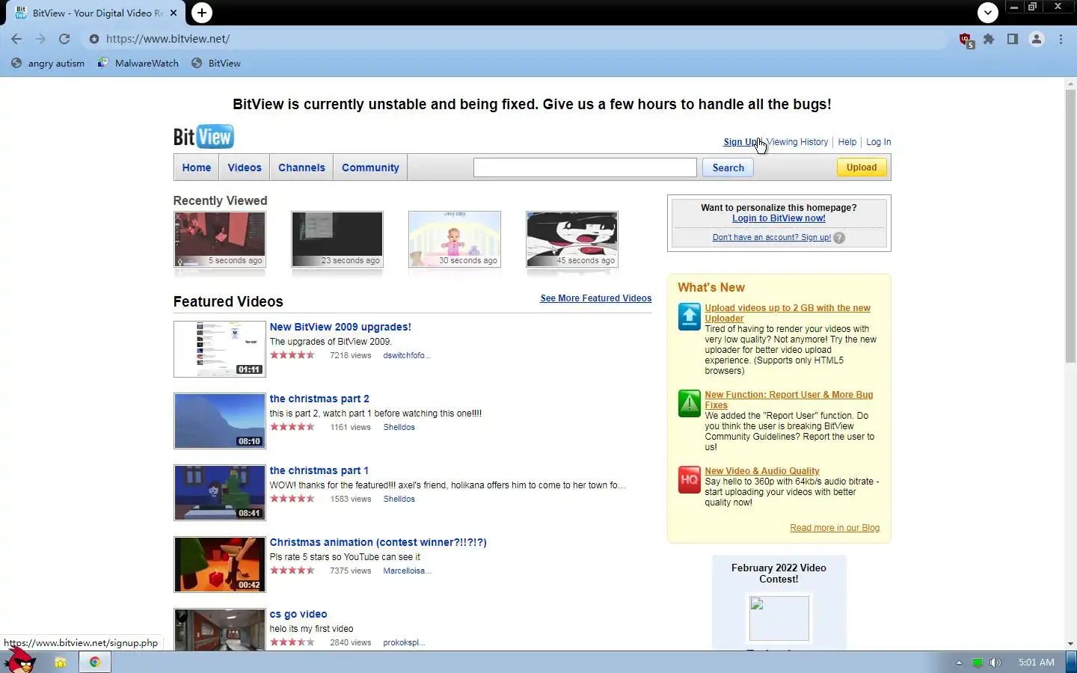Open the uBlock extension icon
The width and height of the screenshot is (1077, 673).
pos(966,40)
